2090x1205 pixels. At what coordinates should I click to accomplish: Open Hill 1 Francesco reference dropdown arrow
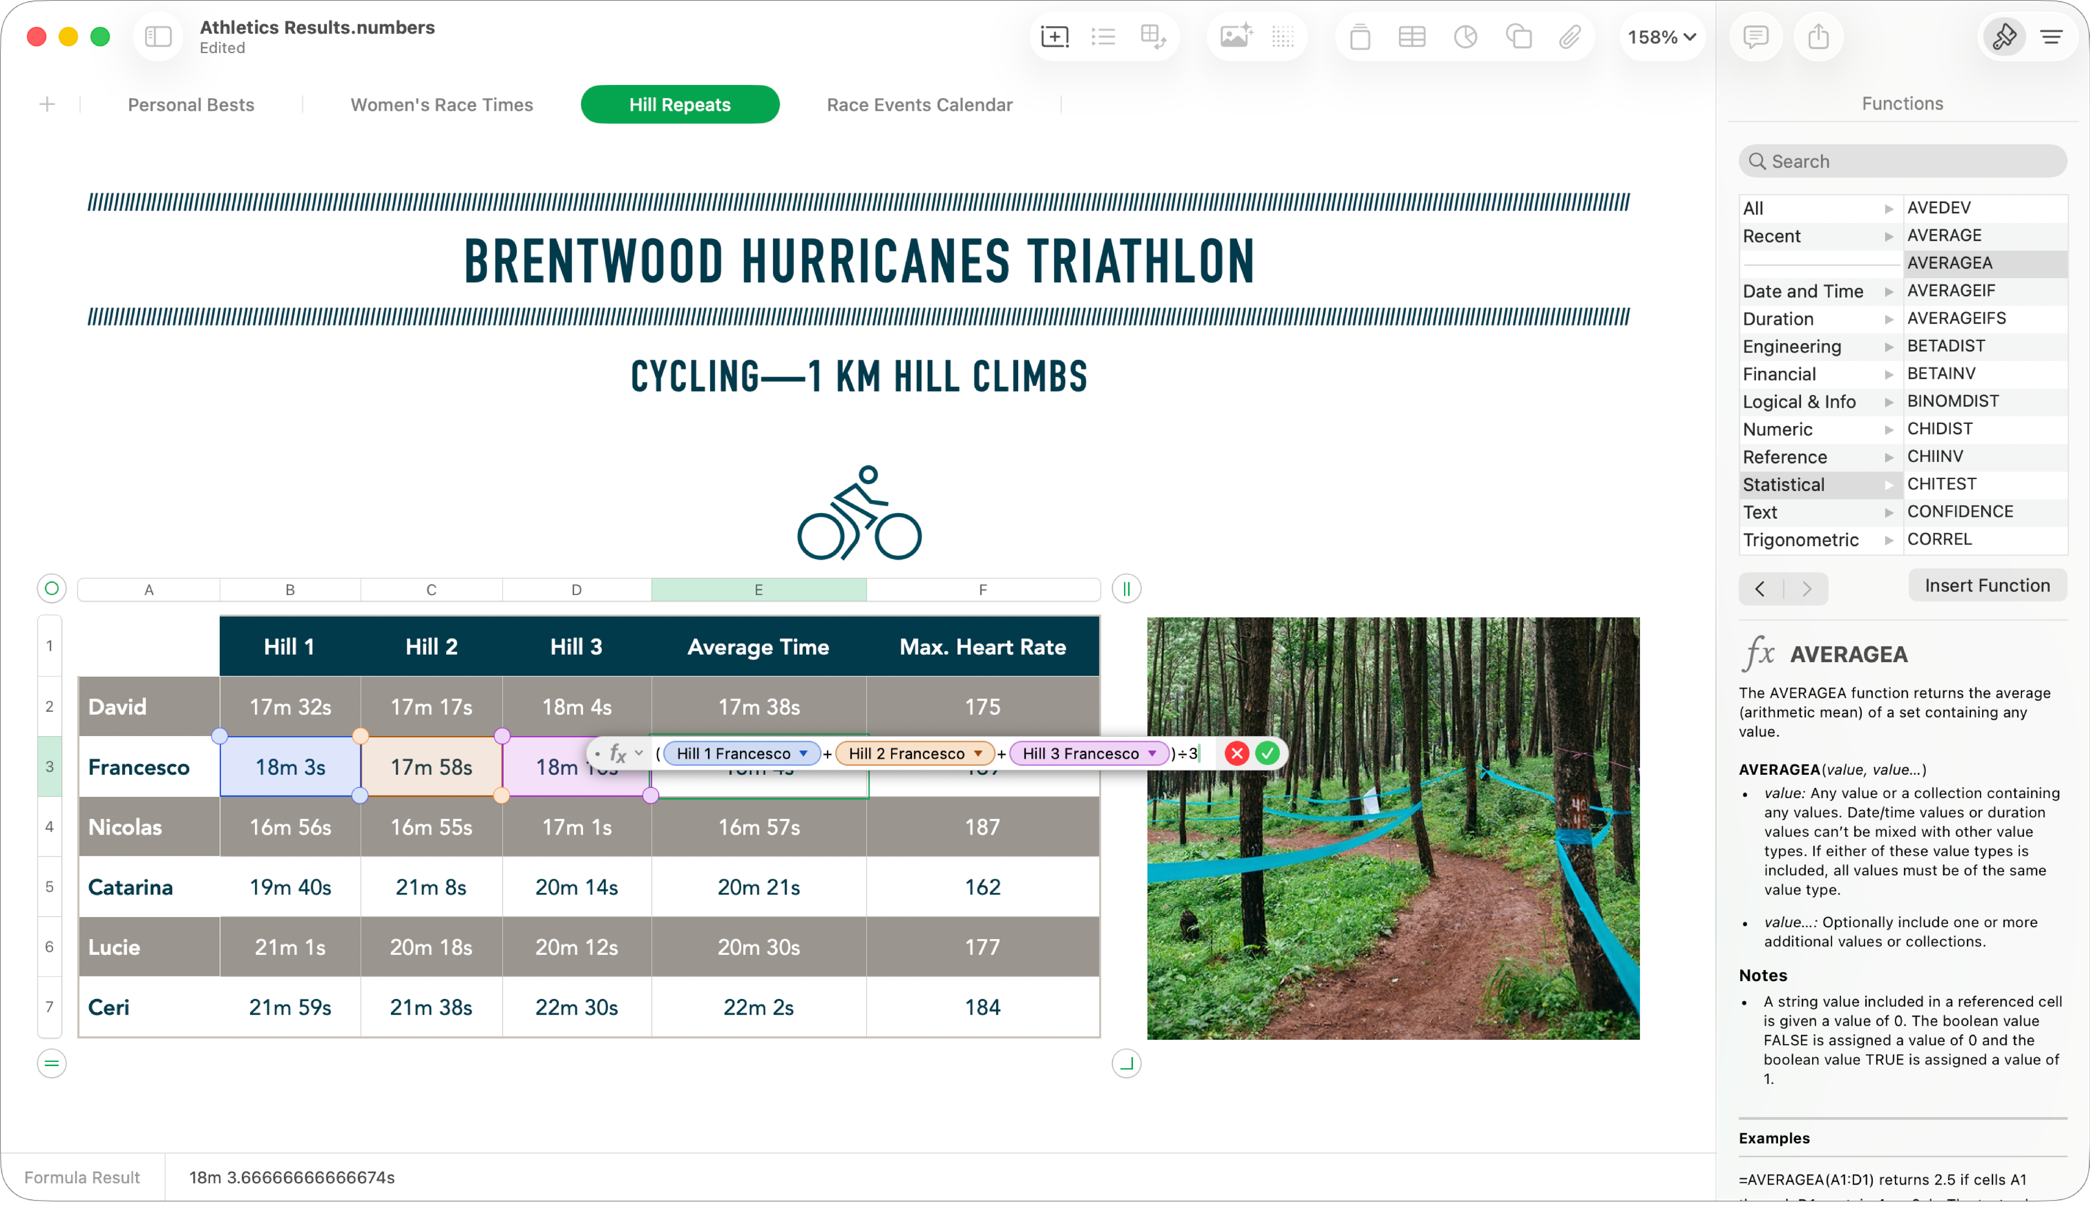click(803, 753)
